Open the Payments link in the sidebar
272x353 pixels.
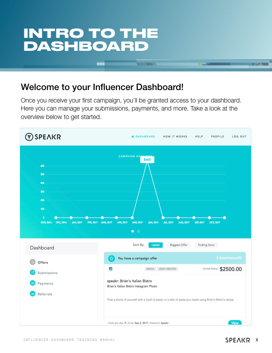coord(45,283)
